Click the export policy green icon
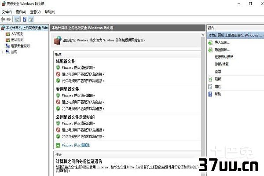This screenshot has height=176, width=264. point(210,50)
